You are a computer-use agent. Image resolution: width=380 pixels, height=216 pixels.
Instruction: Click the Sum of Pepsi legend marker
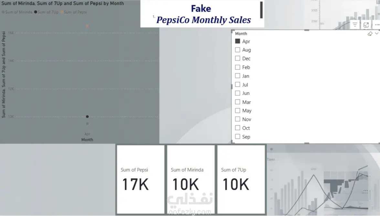(62, 12)
